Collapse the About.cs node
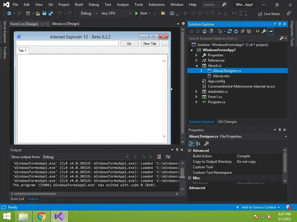 (x=197, y=66)
